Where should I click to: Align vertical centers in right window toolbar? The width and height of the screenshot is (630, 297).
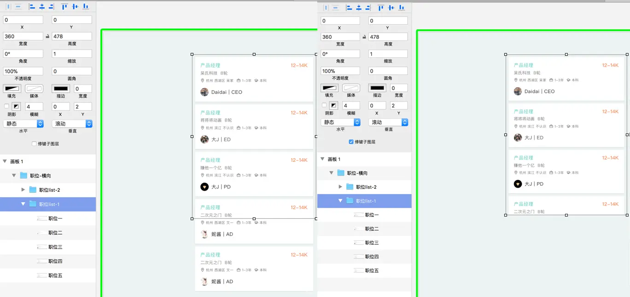pos(391,7)
